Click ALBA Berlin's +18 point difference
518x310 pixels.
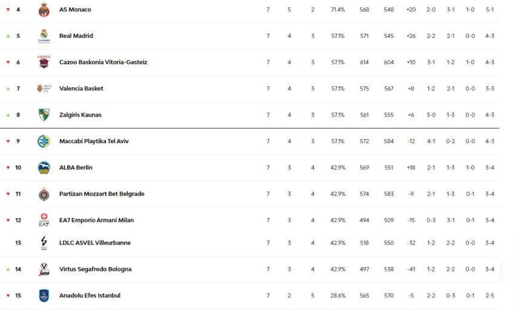coord(411,167)
